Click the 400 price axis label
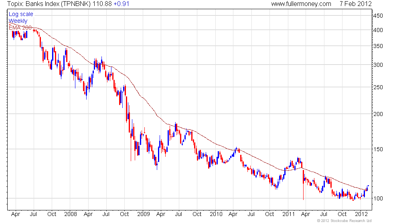 [x=378, y=30]
